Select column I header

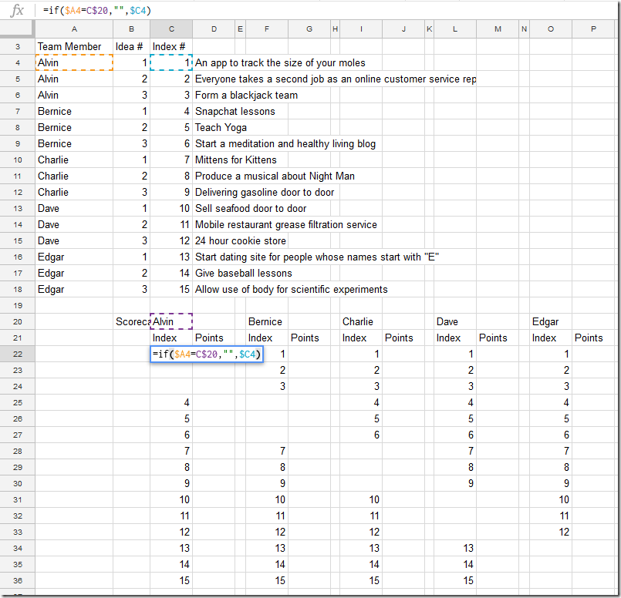[x=361, y=29]
